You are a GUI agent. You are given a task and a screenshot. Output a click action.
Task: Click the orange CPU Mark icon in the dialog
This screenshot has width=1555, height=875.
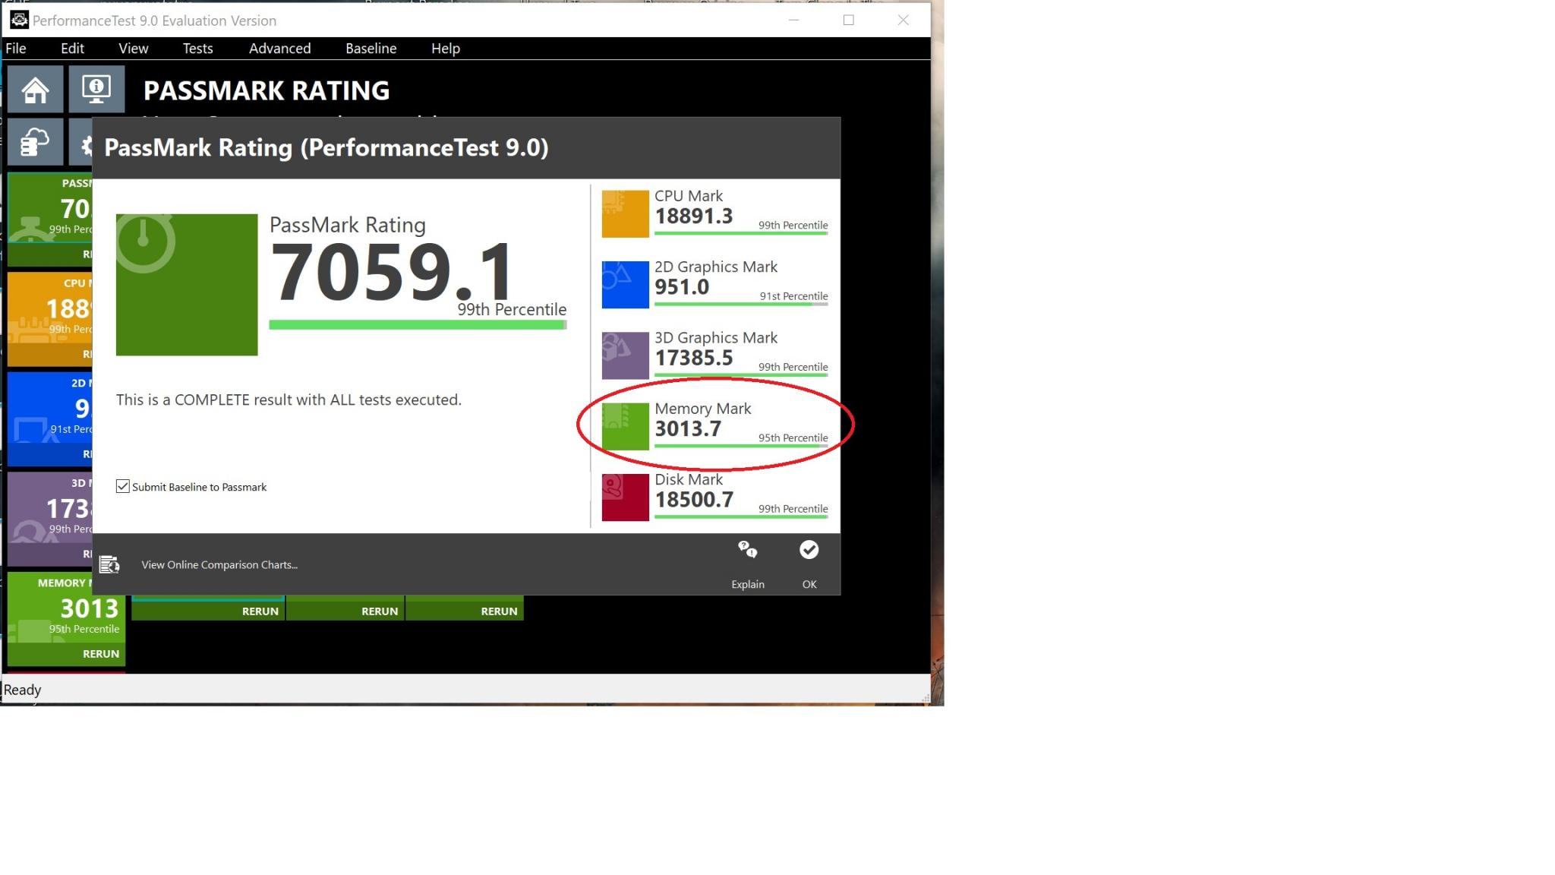[x=625, y=214]
